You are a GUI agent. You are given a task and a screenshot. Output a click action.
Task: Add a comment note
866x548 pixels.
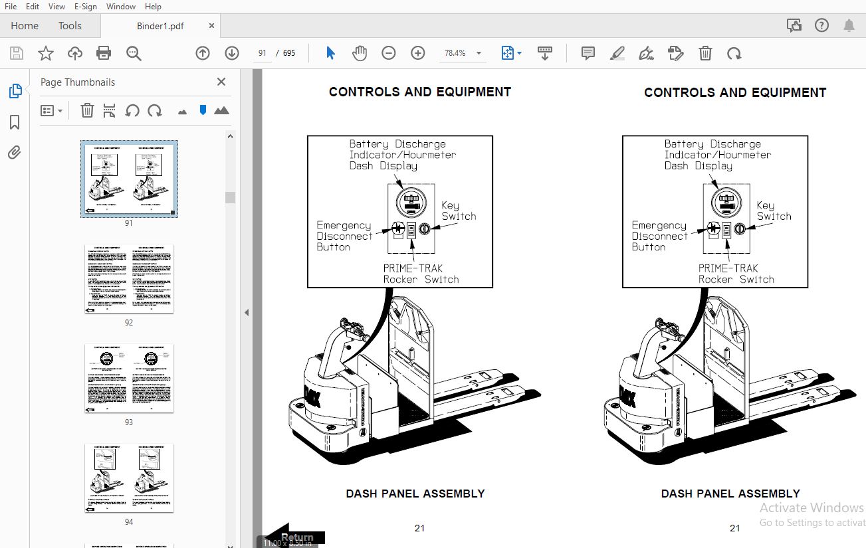588,53
